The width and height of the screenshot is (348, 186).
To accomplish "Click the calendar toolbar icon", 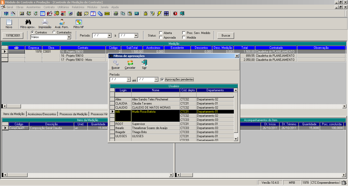I will 93,14.
